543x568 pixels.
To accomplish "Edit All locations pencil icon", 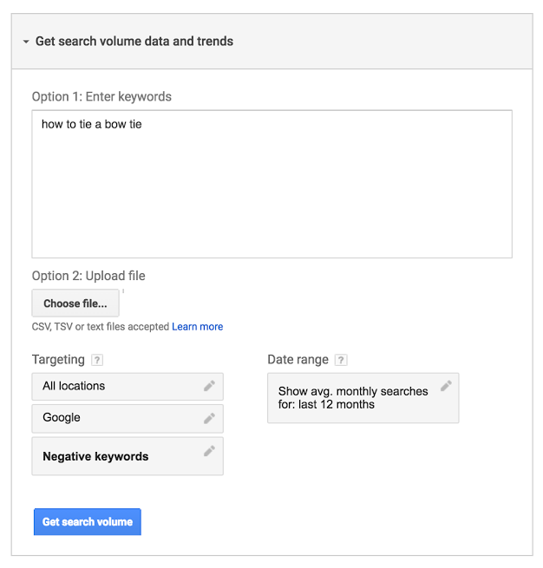I will [x=209, y=386].
